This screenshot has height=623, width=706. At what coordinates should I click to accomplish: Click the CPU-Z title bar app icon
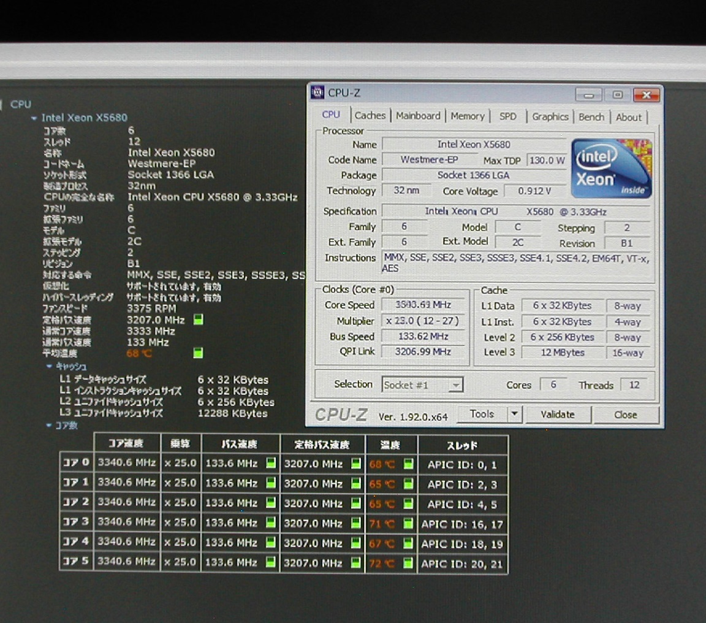coord(317,93)
